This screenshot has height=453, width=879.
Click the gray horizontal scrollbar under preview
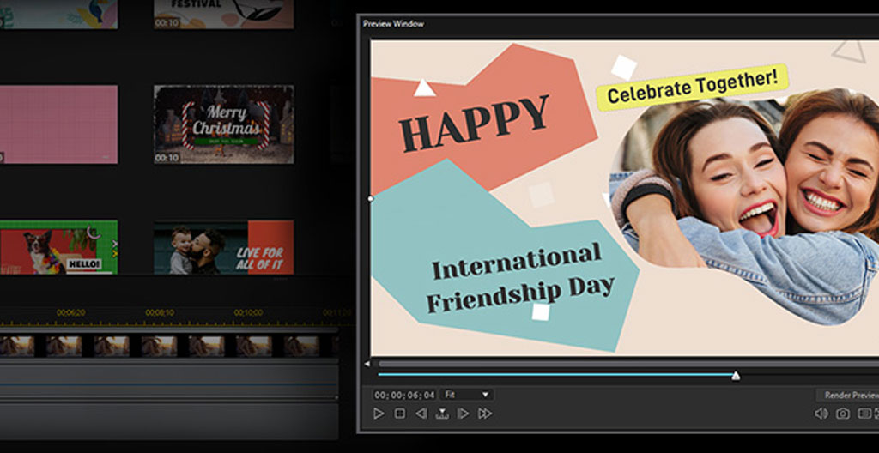tap(627, 364)
